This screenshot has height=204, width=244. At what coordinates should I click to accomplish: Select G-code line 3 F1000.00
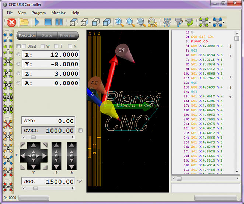click(x=199, y=41)
